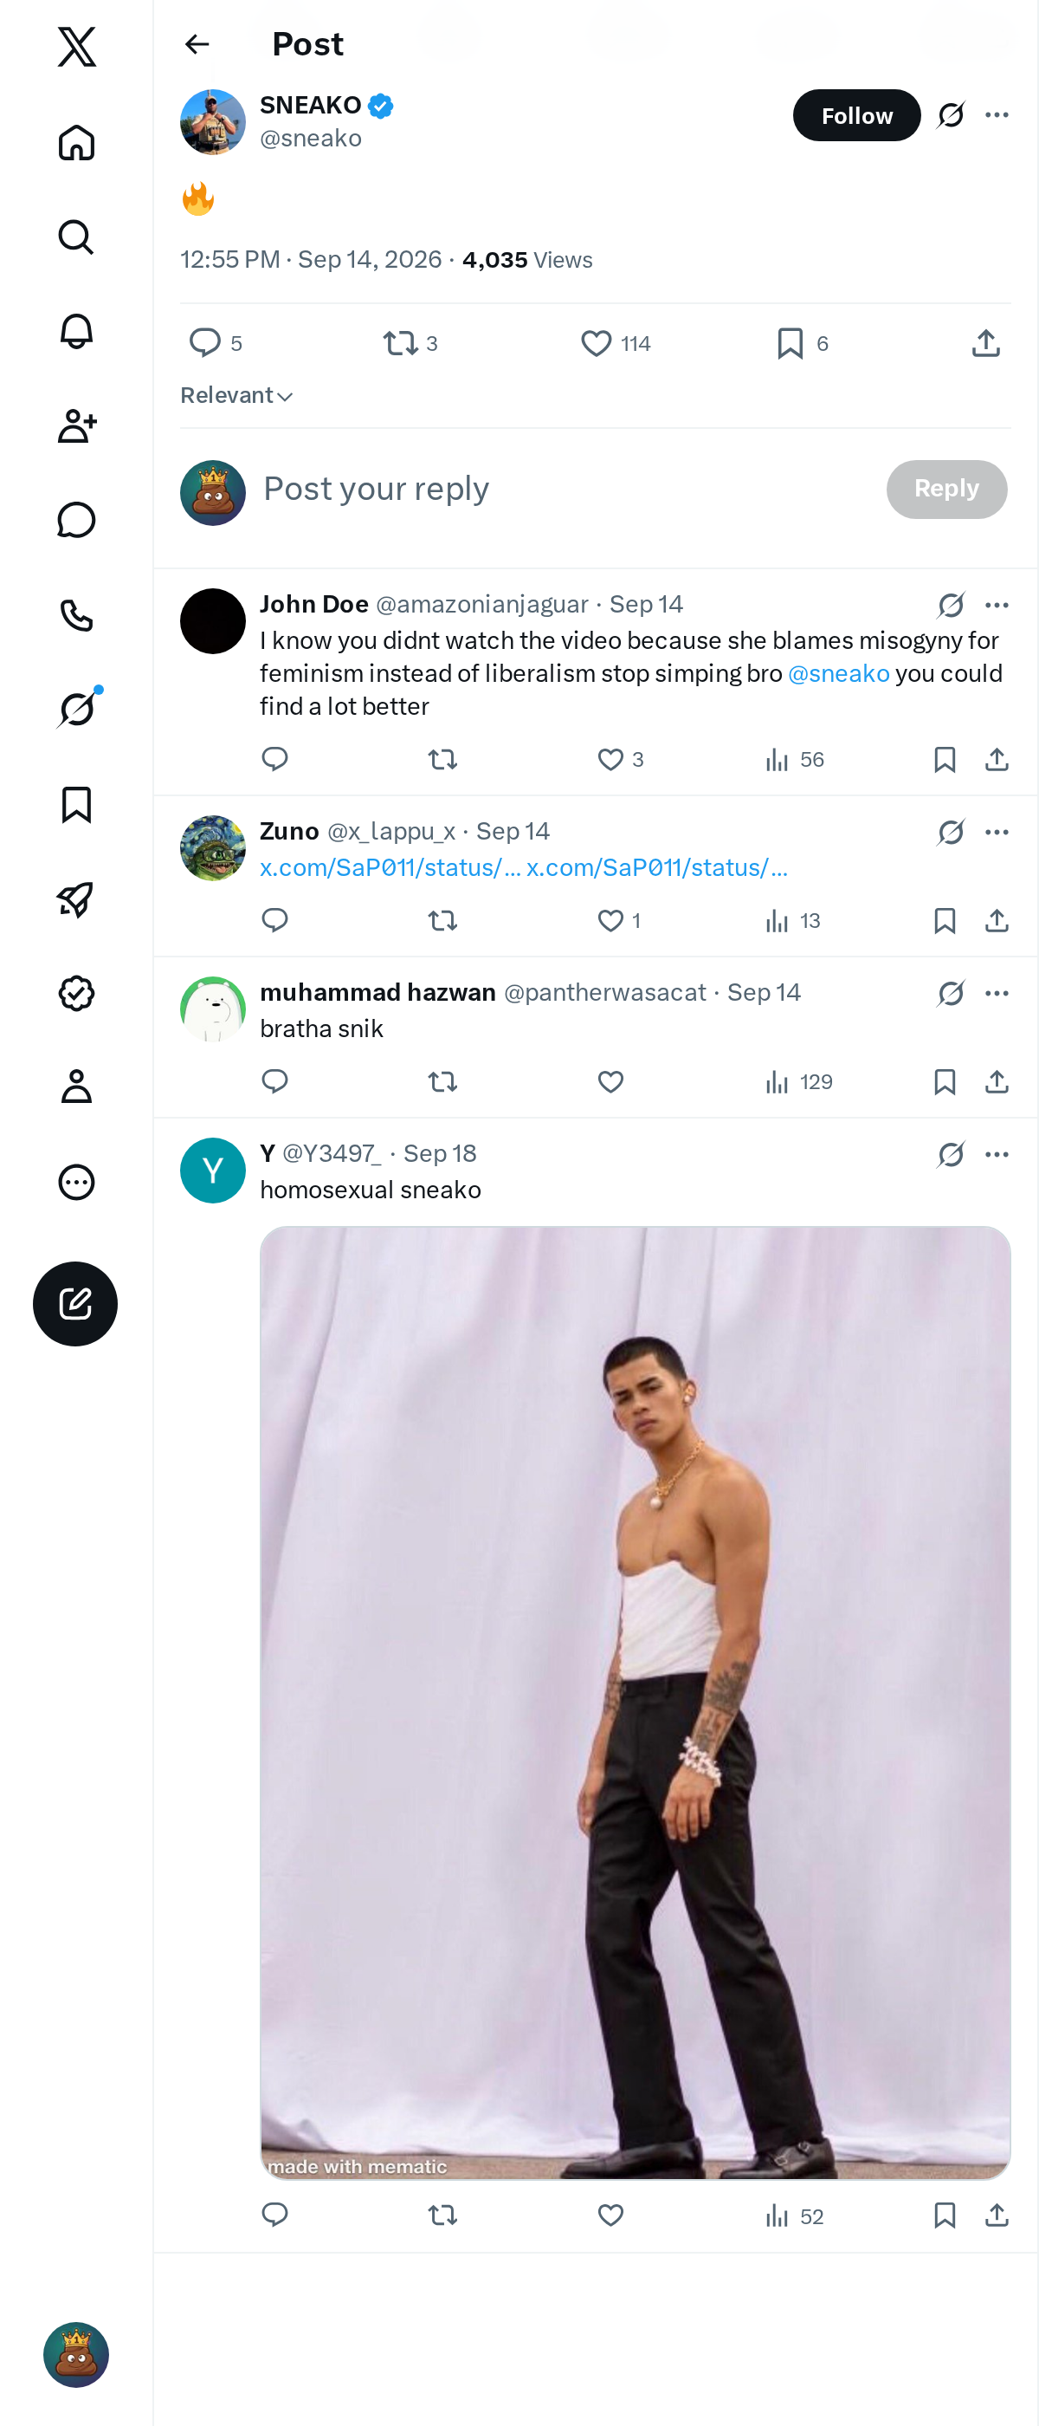Bookmark SNEAKO's post showing 6 bookmarks
1039x2426 pixels.
click(802, 344)
